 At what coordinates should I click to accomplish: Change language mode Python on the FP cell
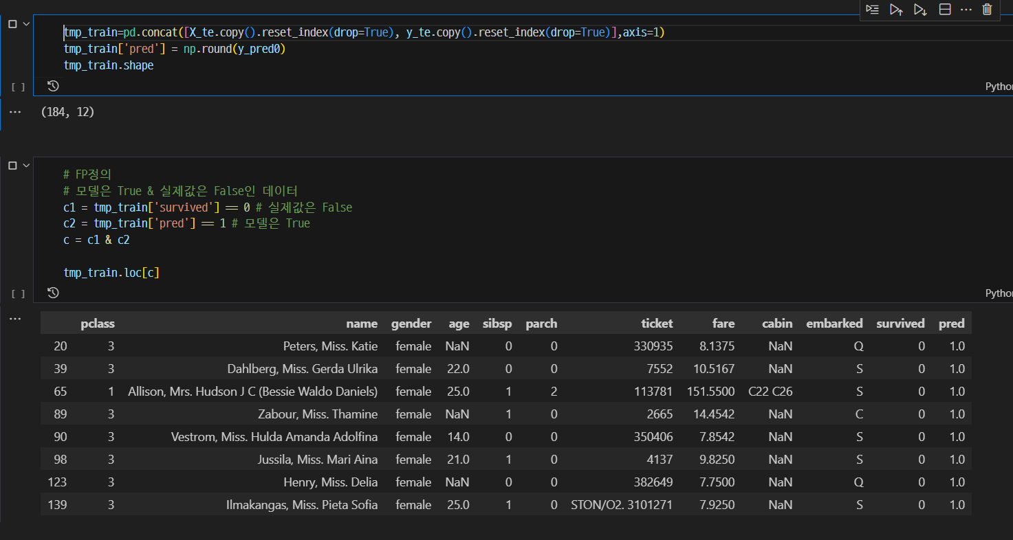coord(999,293)
